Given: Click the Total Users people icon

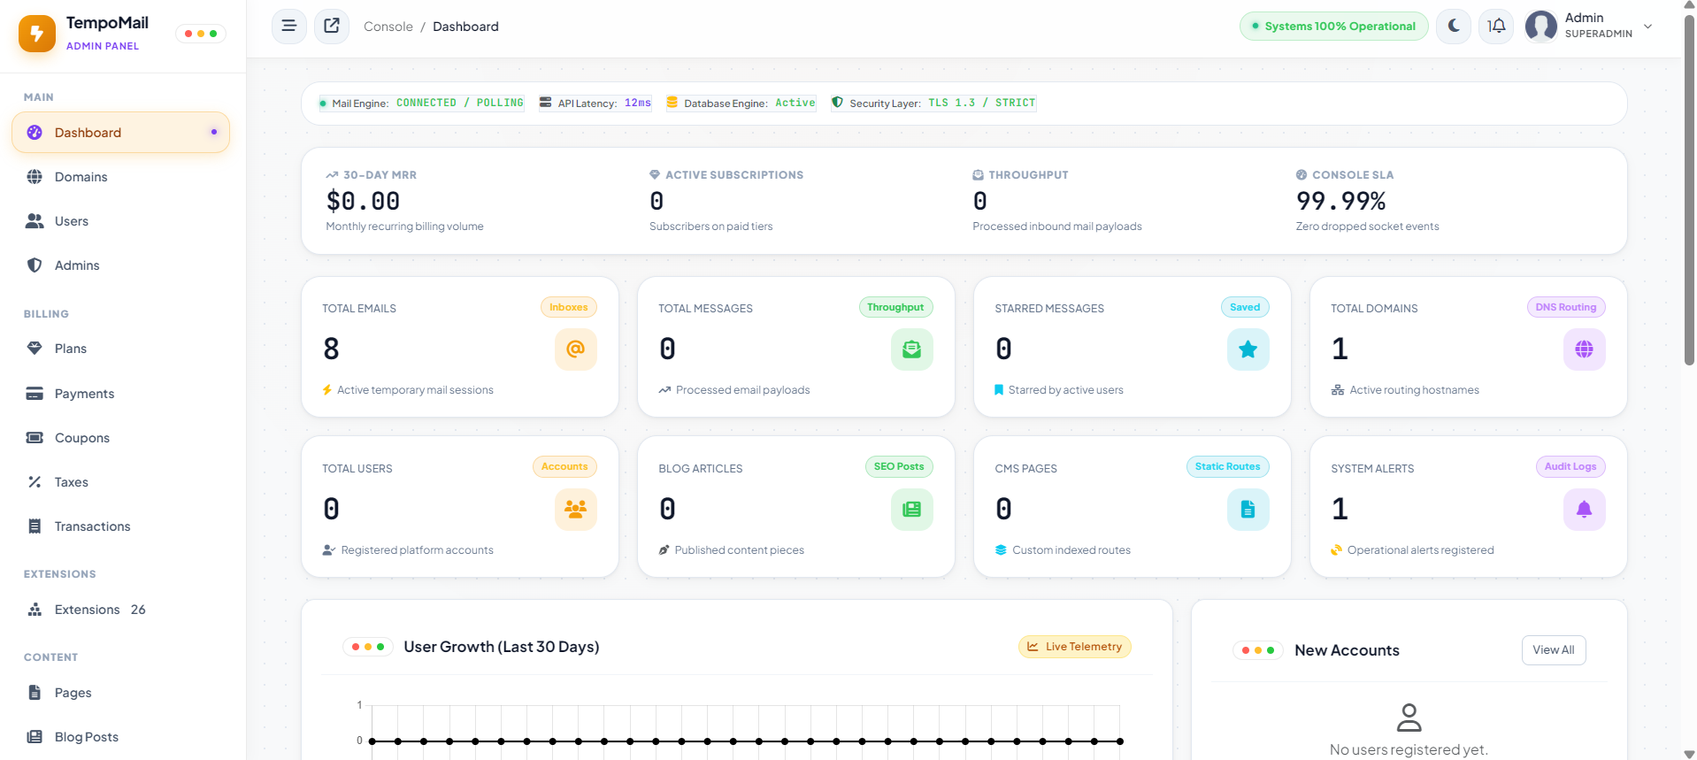Looking at the screenshot, I should click(x=576, y=510).
